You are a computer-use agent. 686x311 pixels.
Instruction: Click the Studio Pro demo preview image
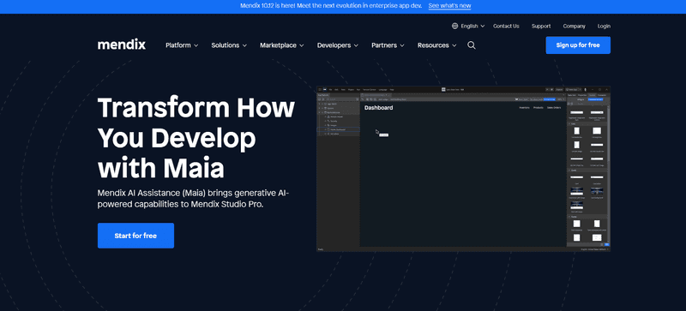pos(463,169)
